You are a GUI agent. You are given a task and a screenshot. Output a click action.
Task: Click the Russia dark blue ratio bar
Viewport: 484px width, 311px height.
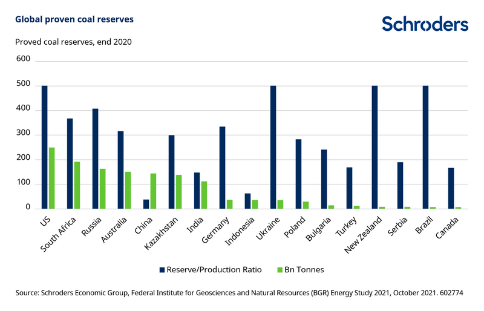point(95,159)
